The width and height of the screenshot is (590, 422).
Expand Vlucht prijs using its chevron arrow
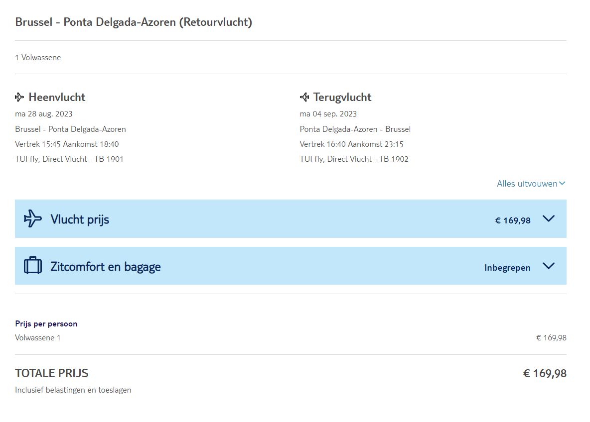pyautogui.click(x=548, y=218)
